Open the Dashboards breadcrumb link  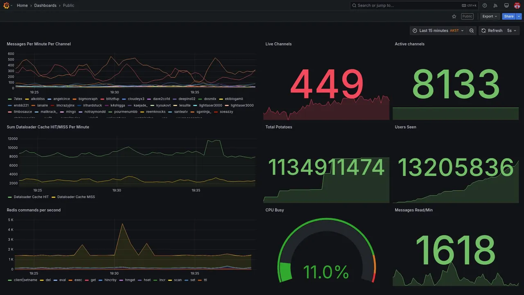click(x=45, y=5)
